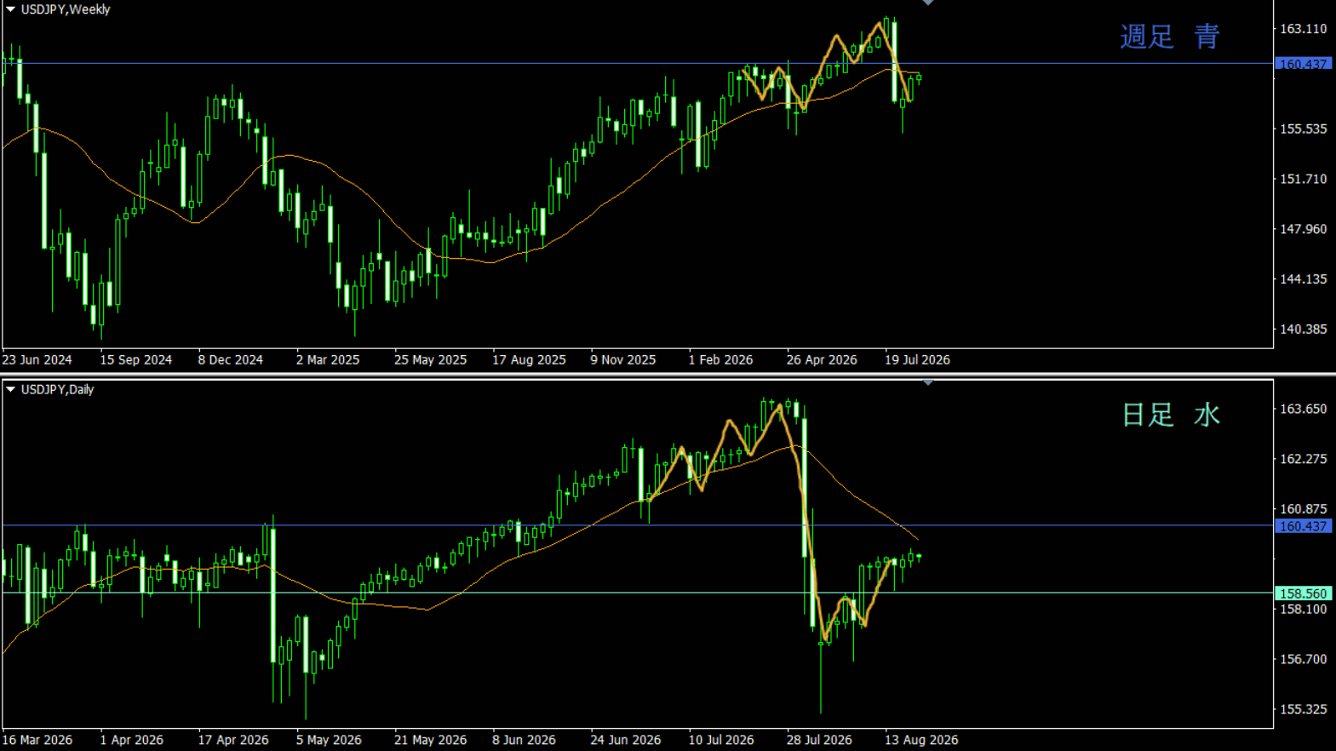The width and height of the screenshot is (1336, 751).
Task: Click 163.110 on the weekly price scale
Action: [x=1304, y=29]
